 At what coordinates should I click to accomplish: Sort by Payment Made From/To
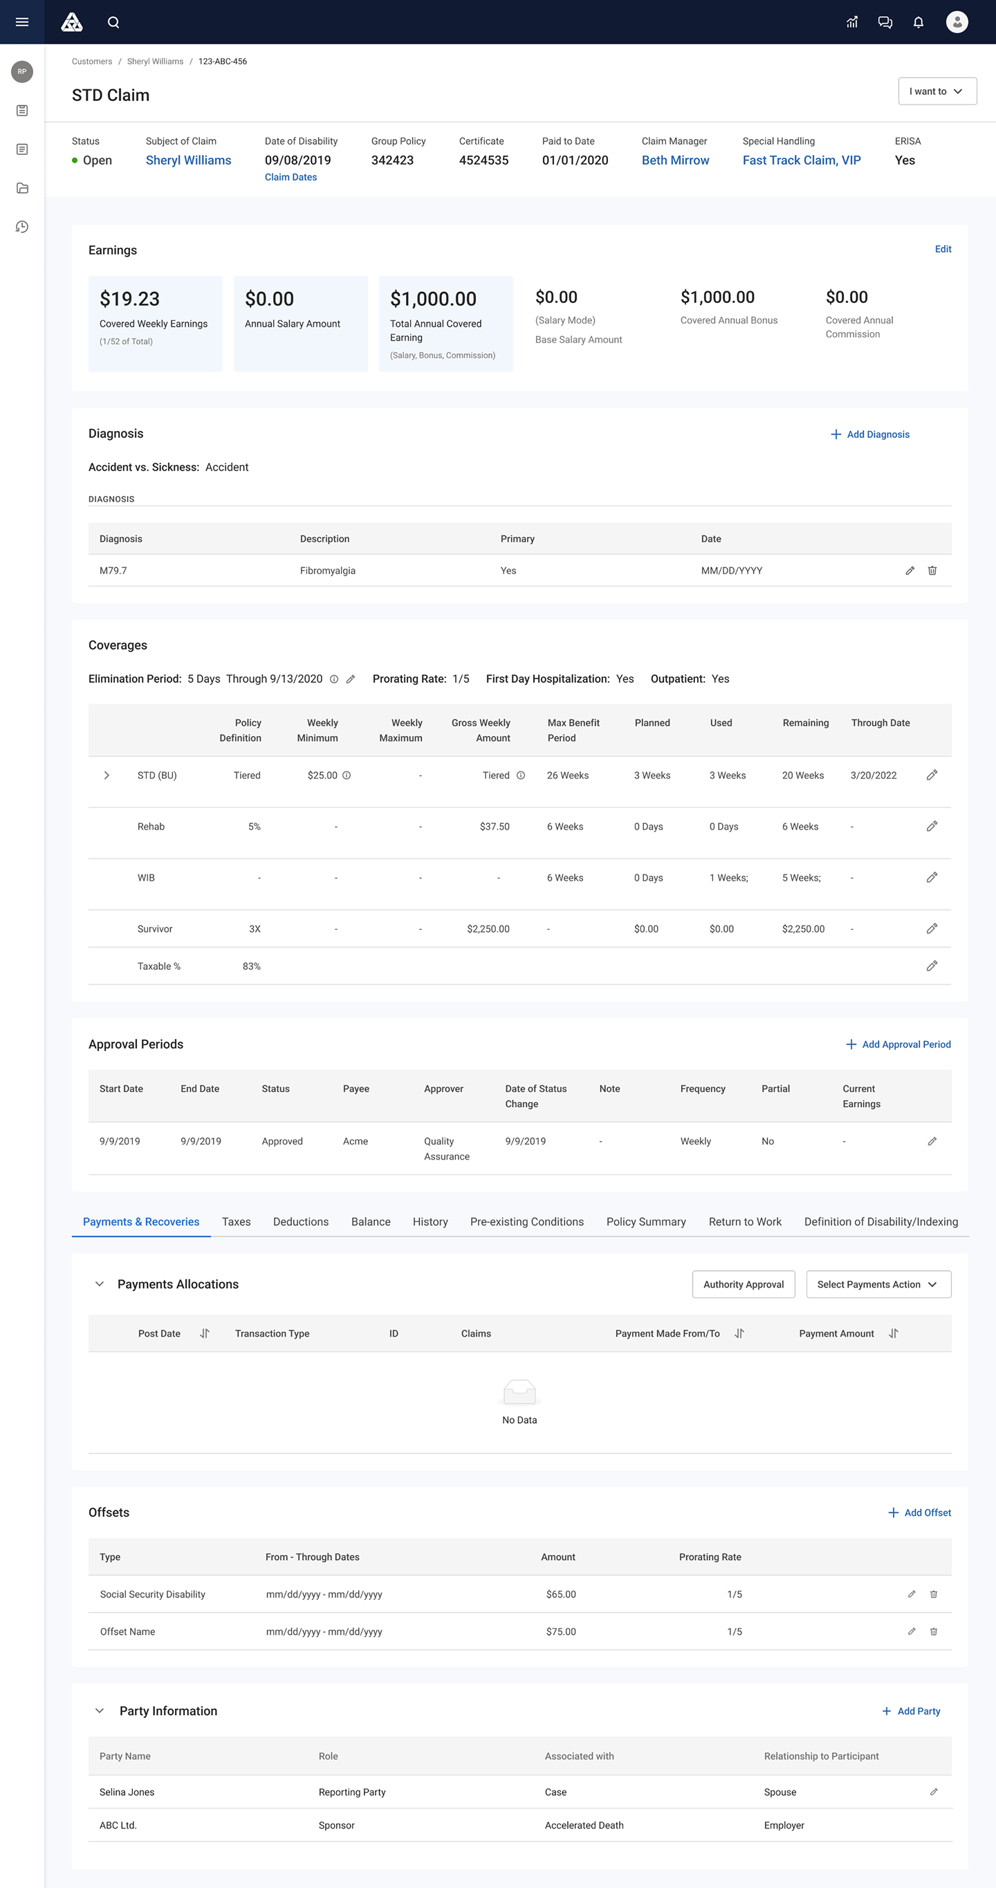pyautogui.click(x=739, y=1334)
